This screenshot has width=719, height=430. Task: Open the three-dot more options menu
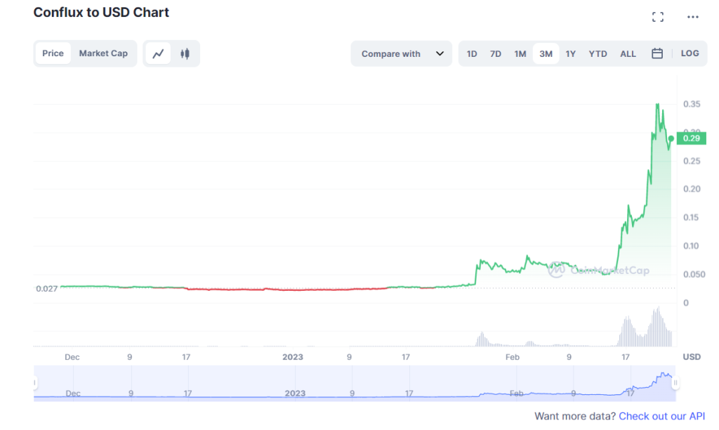692,17
